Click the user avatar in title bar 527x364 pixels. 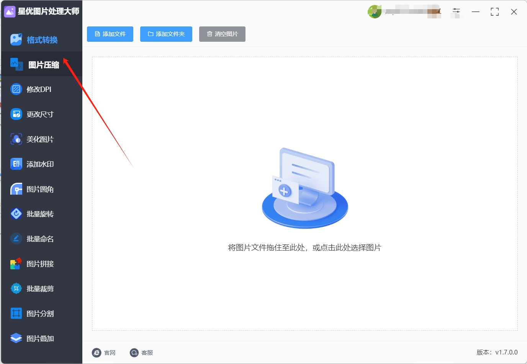click(x=375, y=11)
